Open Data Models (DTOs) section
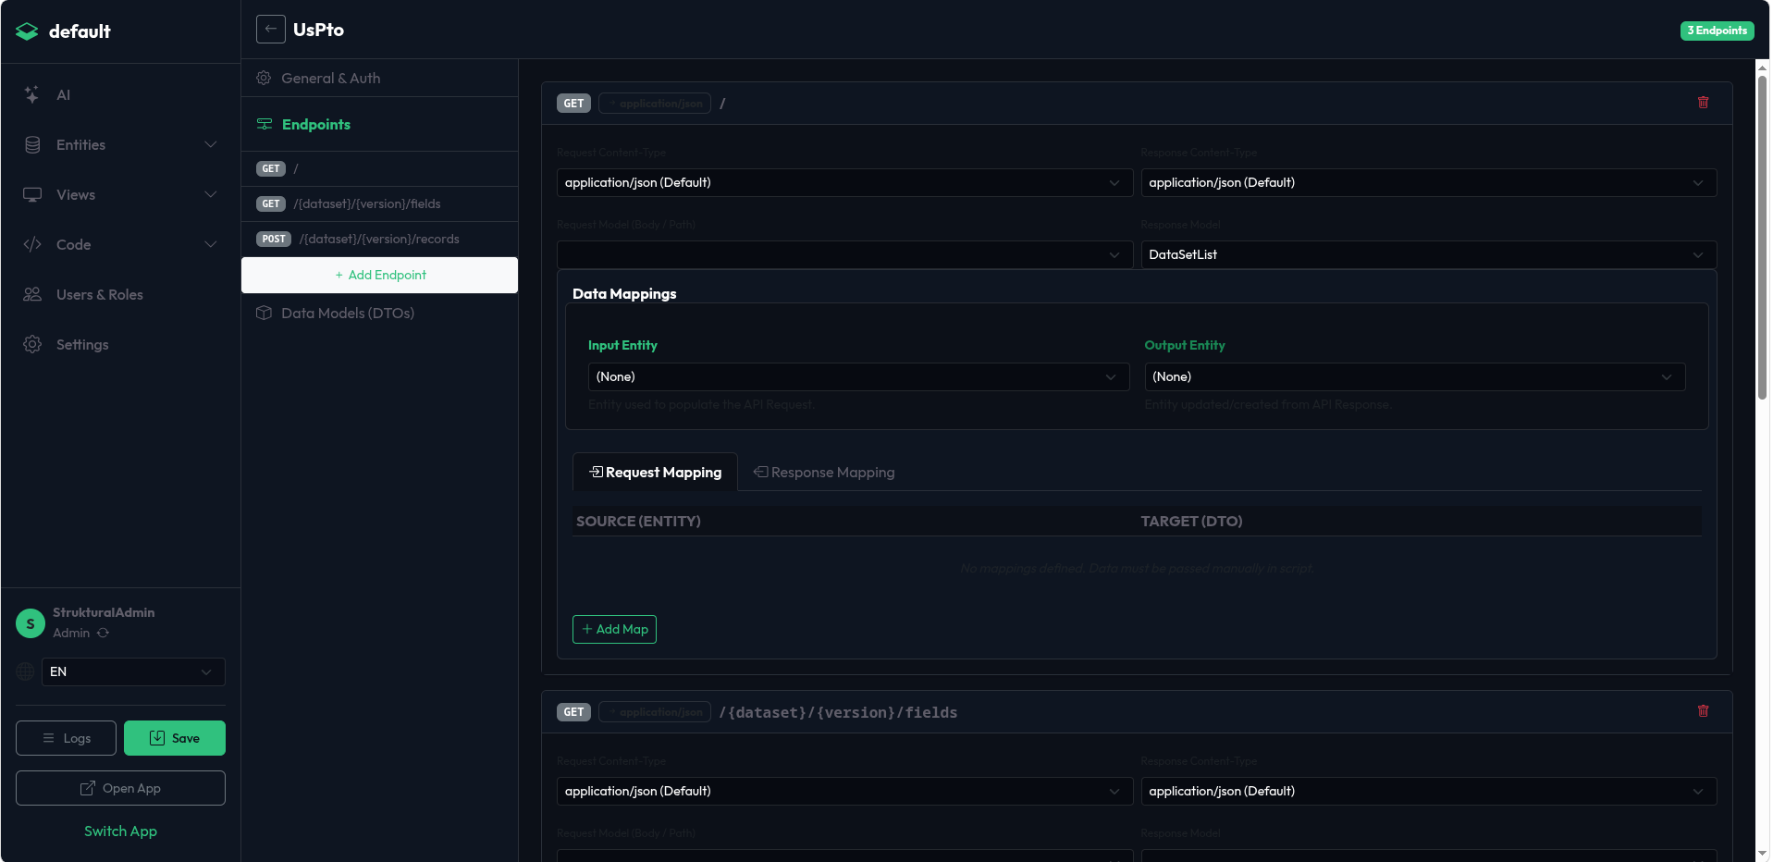The width and height of the screenshot is (1773, 862). pos(379,313)
